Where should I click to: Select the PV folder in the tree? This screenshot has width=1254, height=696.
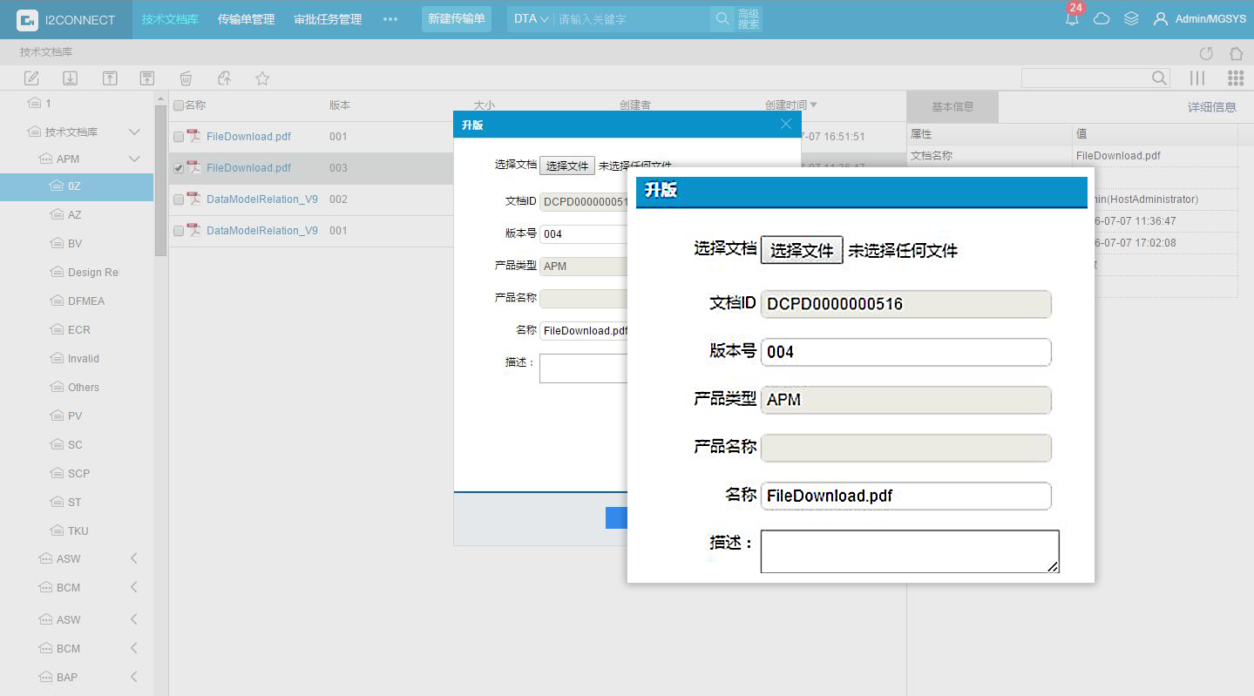tap(77, 416)
